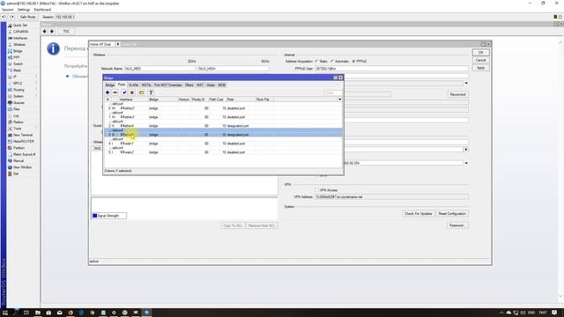Expand the System submenu in the sidebar
This screenshot has height=317, width=564.
pos(36,96)
